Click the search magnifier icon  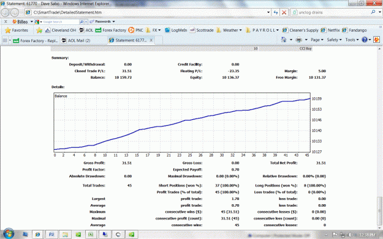(373, 12)
